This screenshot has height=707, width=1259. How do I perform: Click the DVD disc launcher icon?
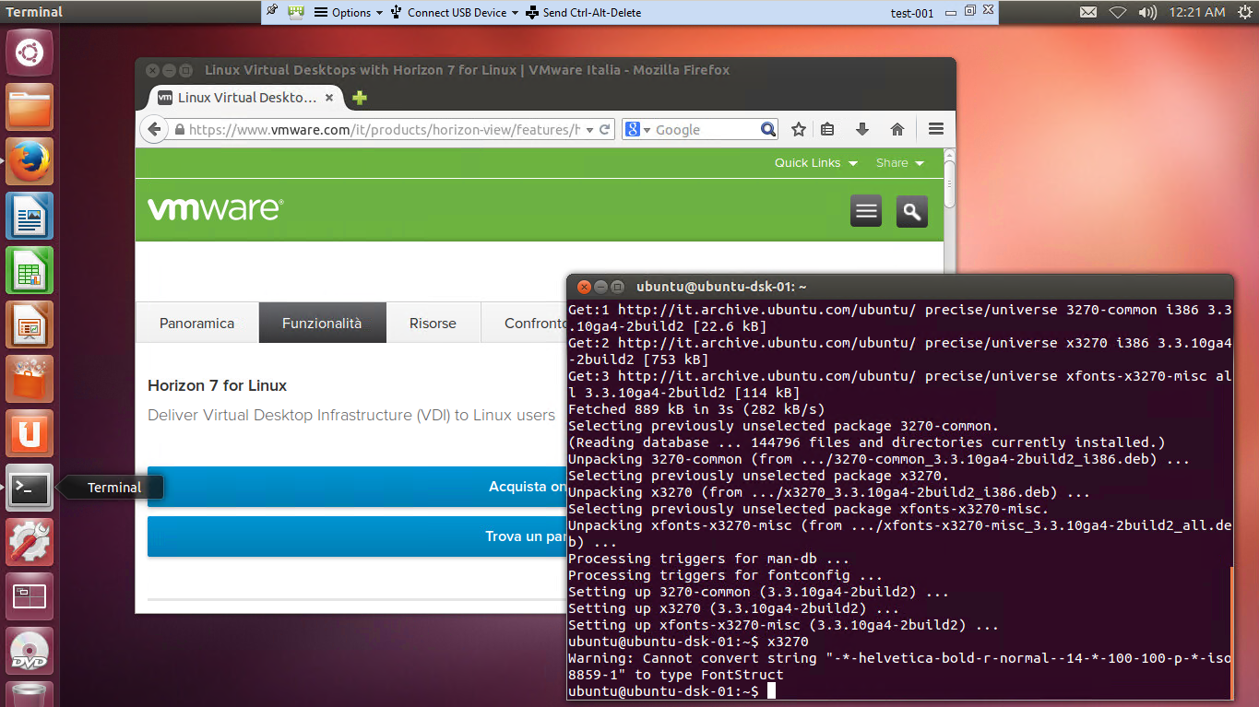(30, 652)
